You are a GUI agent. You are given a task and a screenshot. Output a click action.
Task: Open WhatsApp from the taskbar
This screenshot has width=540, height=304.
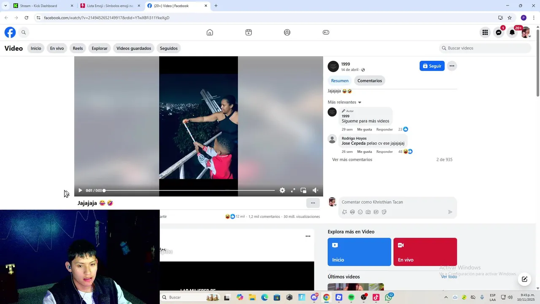(x=388, y=297)
